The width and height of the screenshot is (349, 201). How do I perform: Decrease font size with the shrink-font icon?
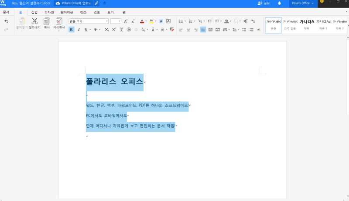[133, 21]
